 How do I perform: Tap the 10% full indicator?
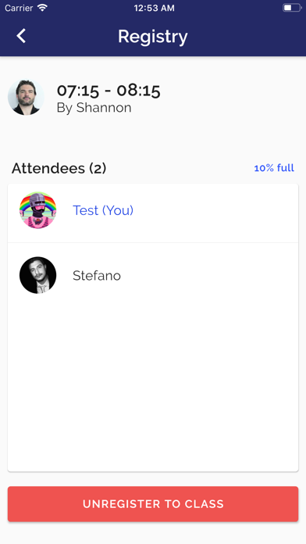click(274, 168)
